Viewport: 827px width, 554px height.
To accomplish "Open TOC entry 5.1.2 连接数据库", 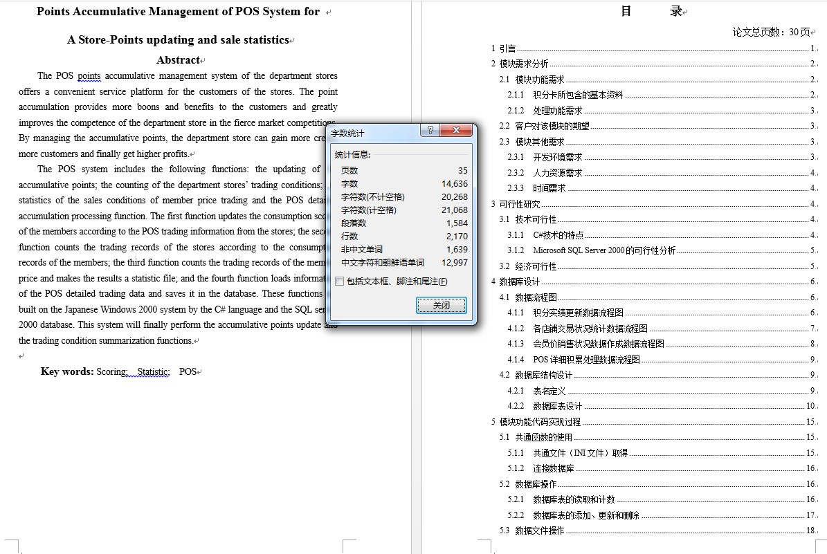I will tap(662, 468).
